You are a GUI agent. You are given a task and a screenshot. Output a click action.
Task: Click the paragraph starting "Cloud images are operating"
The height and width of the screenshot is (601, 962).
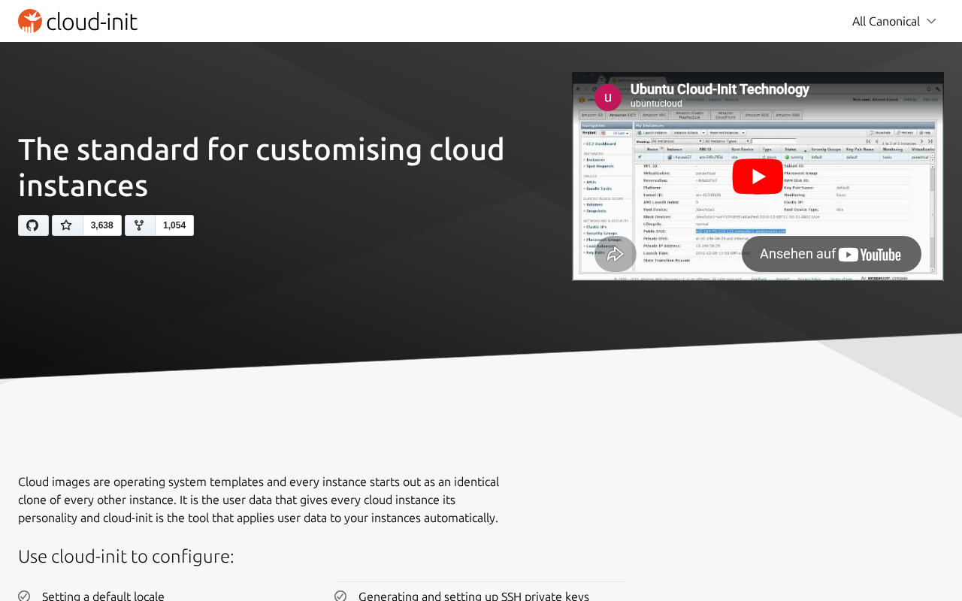(259, 500)
